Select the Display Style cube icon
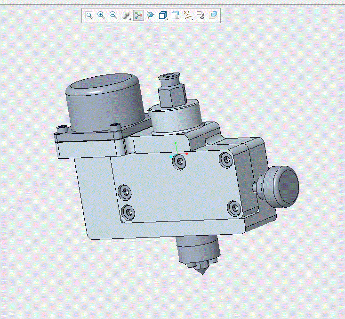The height and width of the screenshot is (319, 345). 162,15
